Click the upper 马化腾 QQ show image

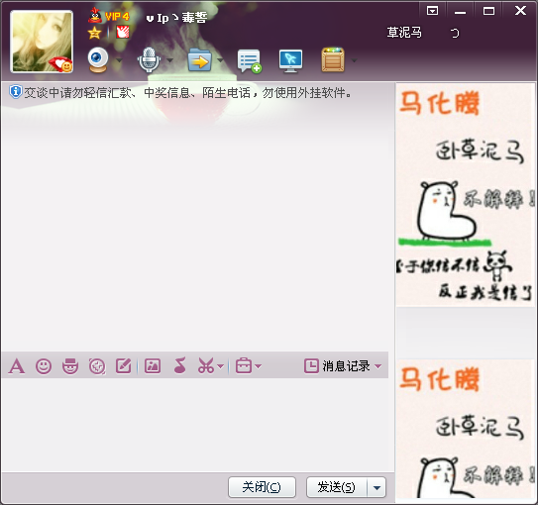click(465, 195)
